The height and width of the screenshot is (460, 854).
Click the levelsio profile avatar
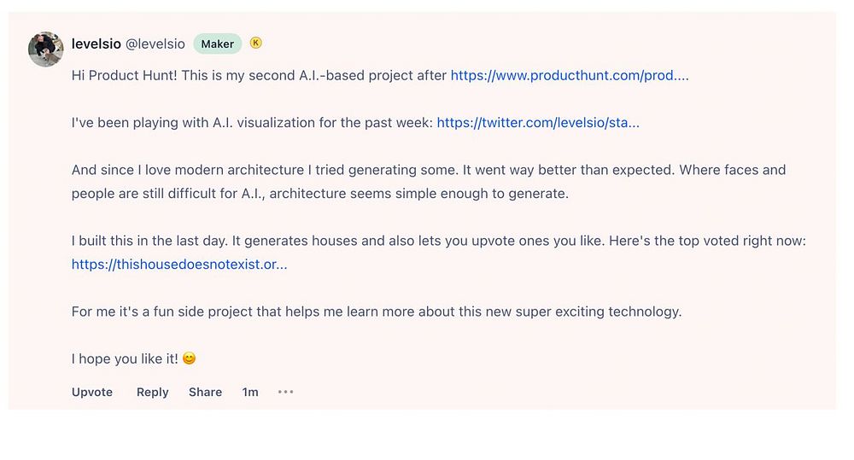(46, 49)
